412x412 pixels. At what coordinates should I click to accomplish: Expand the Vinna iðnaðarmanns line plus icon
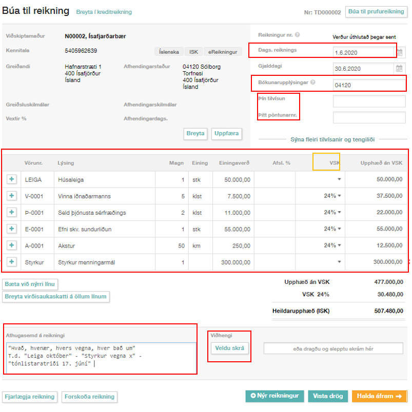click(x=11, y=196)
